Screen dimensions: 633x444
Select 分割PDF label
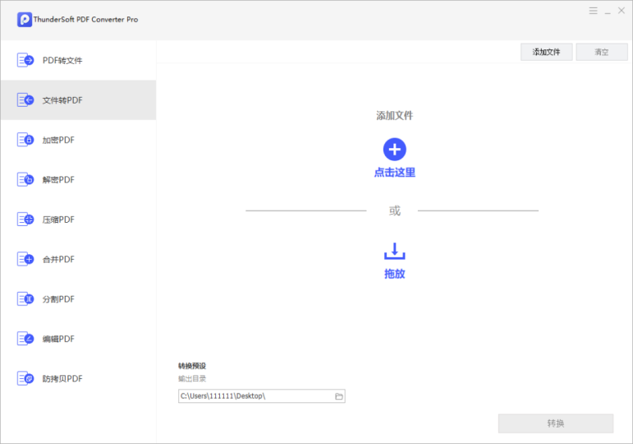[58, 299]
